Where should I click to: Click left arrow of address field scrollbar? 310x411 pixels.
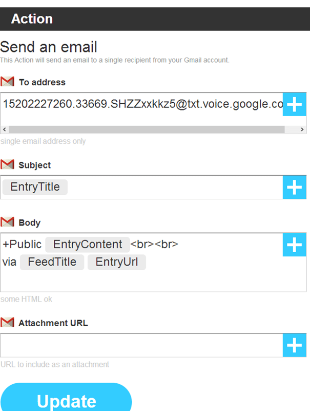[5, 129]
